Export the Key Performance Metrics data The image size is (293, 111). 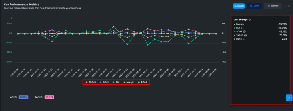tap(239, 6)
